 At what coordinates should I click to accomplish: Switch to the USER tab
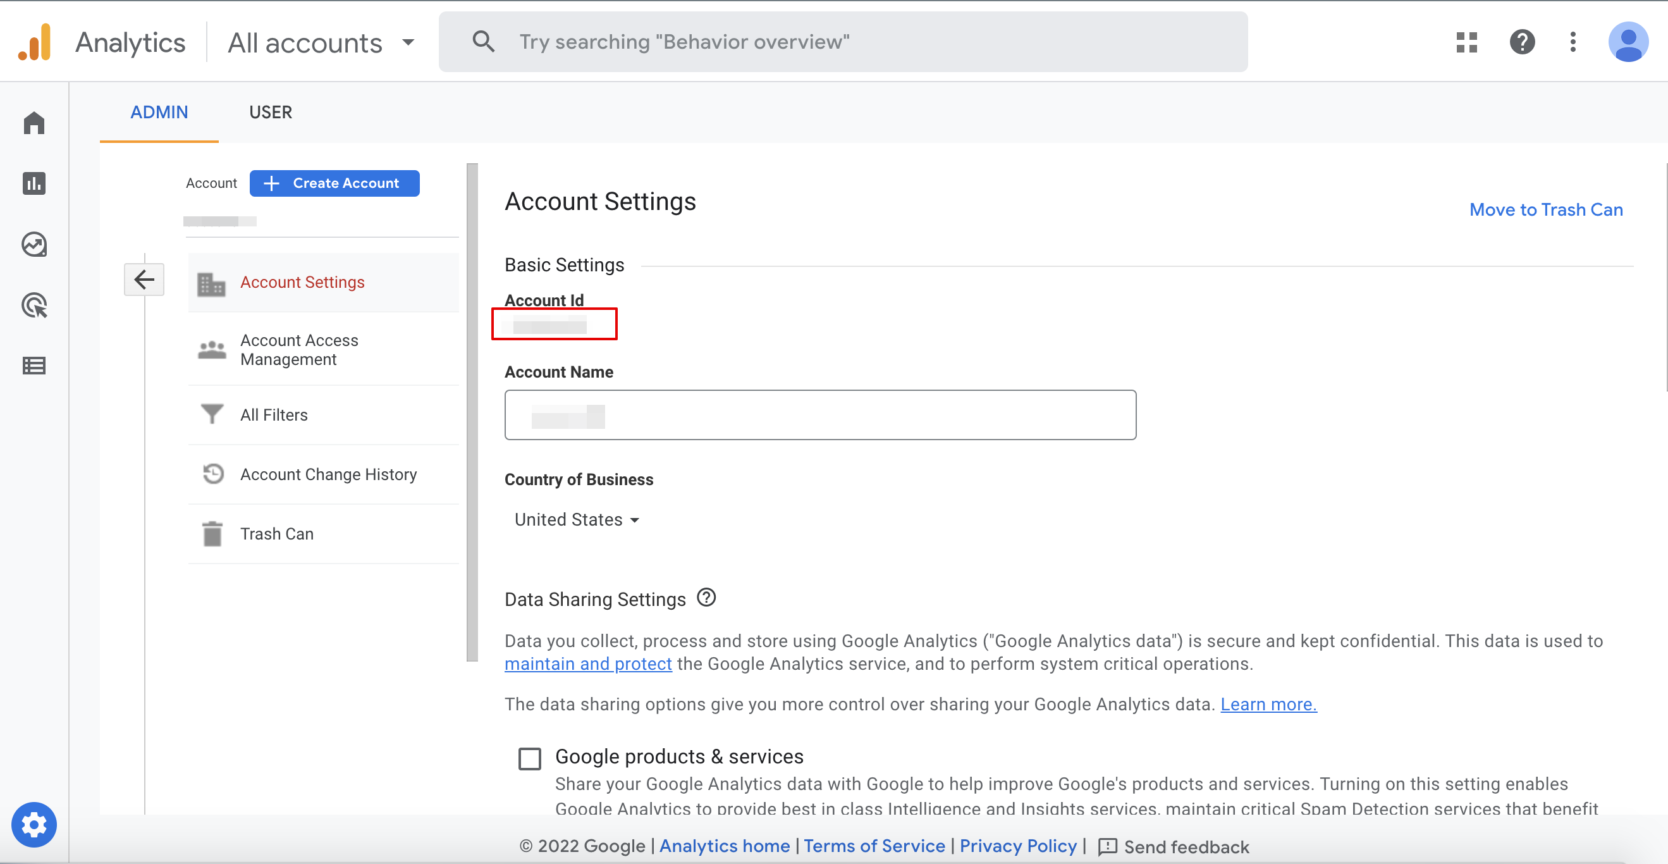point(271,112)
